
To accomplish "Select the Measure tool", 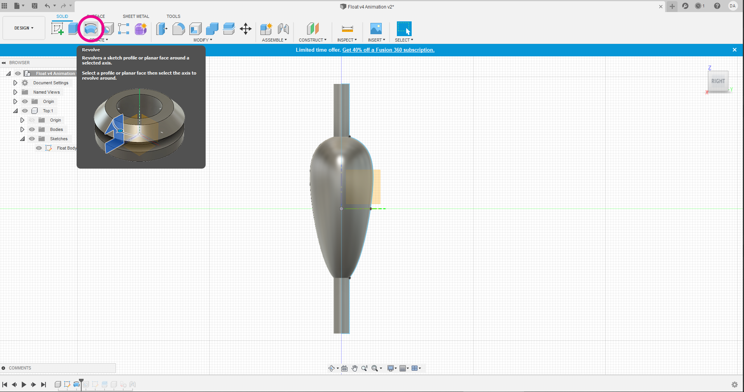I will [x=347, y=29].
